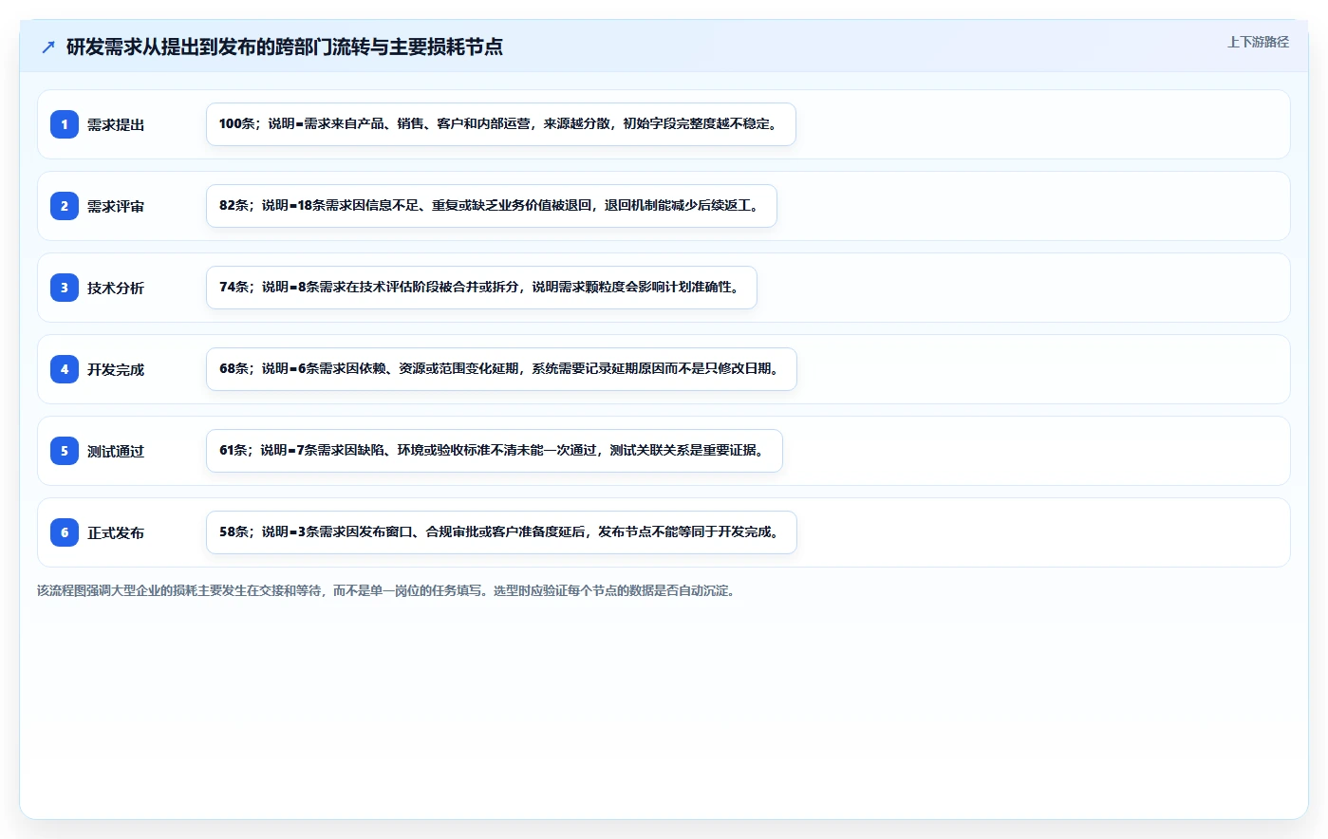Select step badge 3 for 技术分析

[65, 288]
